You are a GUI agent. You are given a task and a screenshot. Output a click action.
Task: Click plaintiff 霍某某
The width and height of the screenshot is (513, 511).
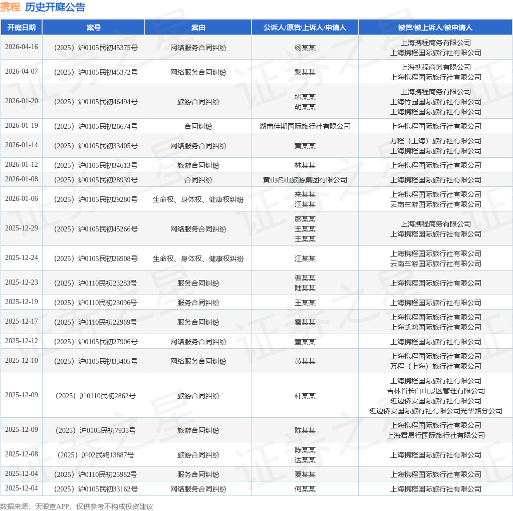pyautogui.click(x=305, y=322)
